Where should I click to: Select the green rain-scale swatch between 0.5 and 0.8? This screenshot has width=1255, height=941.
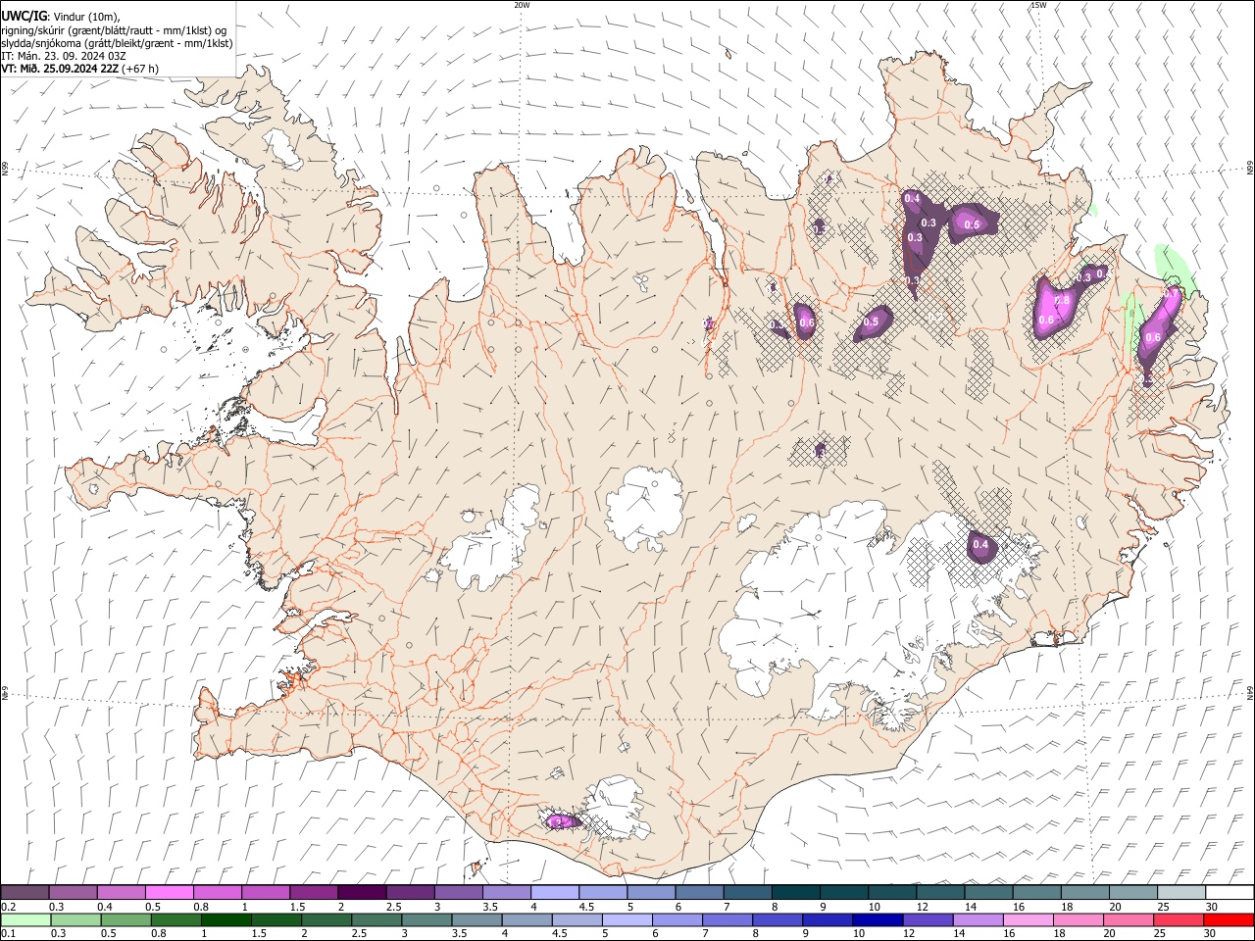coord(125,920)
